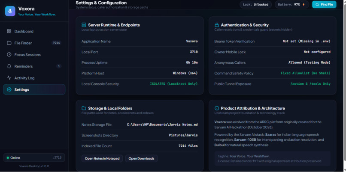Viewport: 346px width, 172px height.
Task: Click the Platform Host value Windows (x64)
Action: [185, 73]
